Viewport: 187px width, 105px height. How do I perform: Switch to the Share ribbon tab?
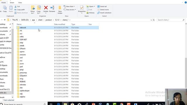(12, 3)
